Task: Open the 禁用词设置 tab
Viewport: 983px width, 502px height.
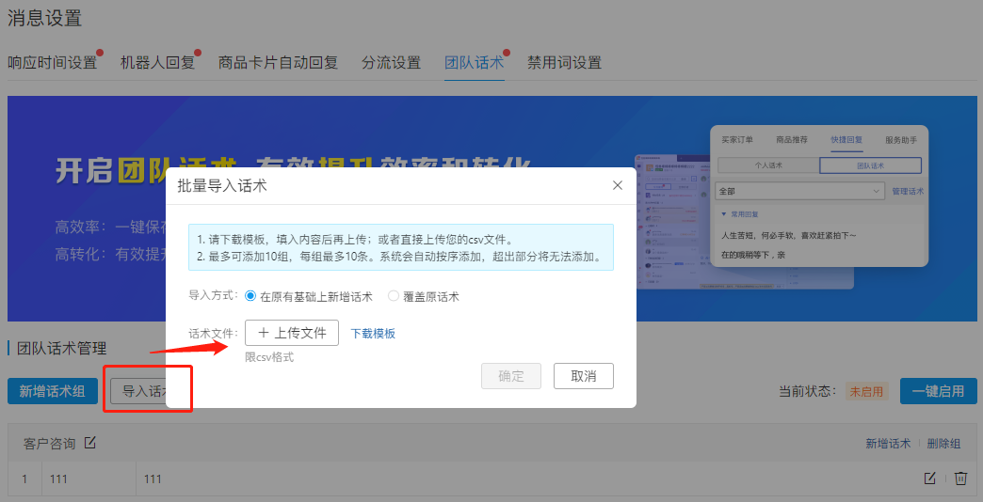Action: pos(564,63)
